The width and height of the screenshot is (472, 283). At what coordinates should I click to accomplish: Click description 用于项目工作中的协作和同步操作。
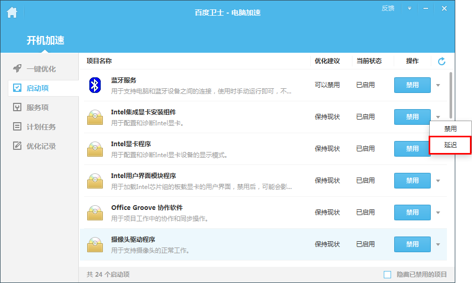[x=160, y=219]
